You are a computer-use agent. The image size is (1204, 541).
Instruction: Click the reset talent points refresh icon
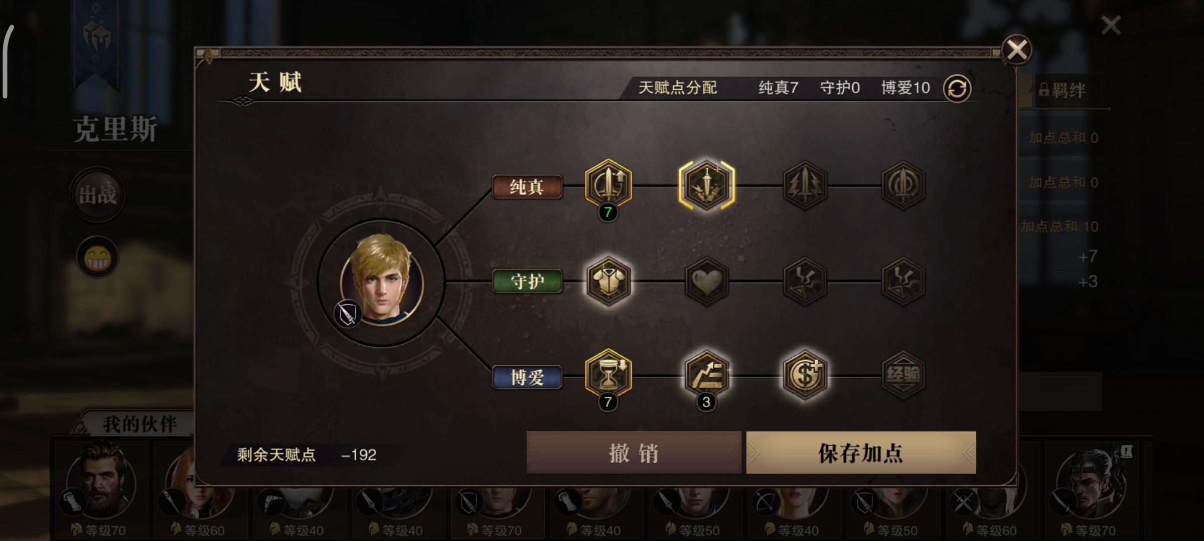pos(957,89)
